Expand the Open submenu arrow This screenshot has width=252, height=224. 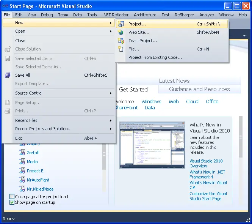(111, 31)
